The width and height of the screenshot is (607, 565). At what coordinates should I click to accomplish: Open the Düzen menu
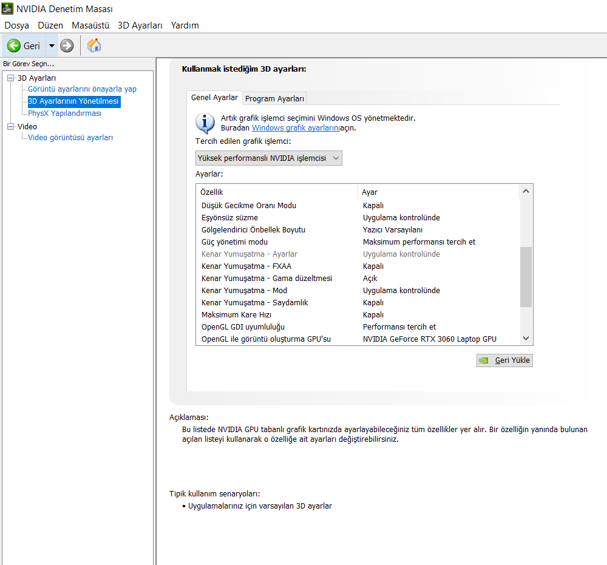(50, 25)
